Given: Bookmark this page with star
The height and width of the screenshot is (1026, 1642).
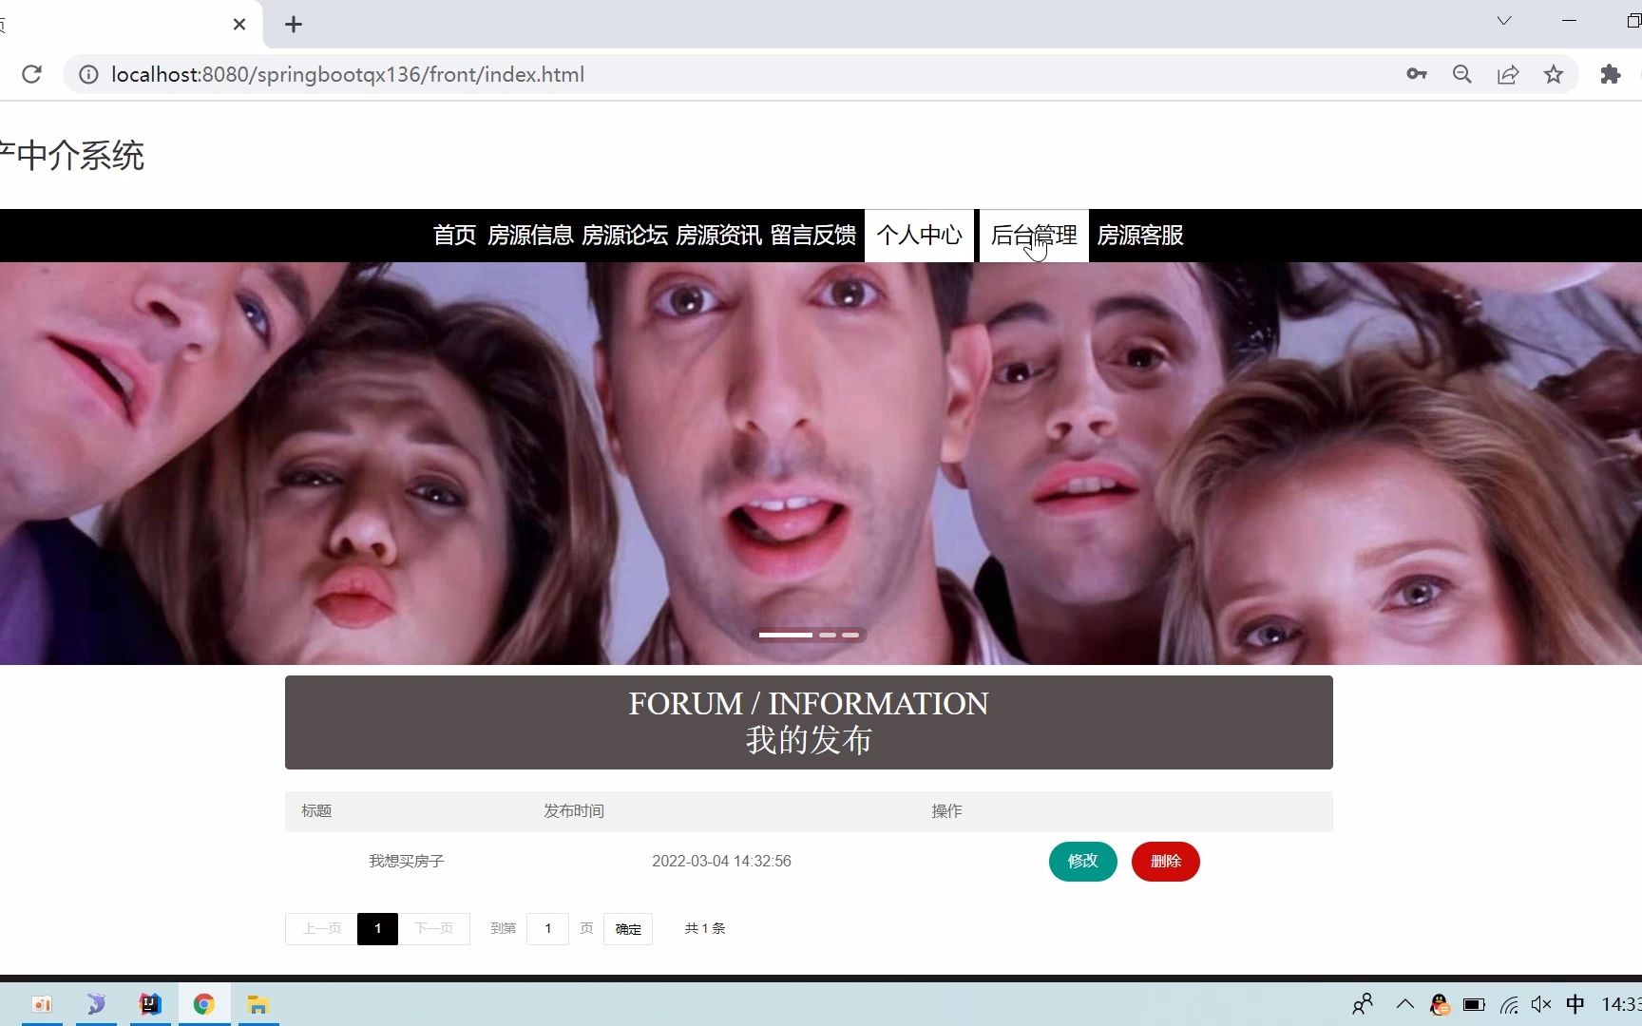Looking at the screenshot, I should pyautogui.click(x=1554, y=74).
